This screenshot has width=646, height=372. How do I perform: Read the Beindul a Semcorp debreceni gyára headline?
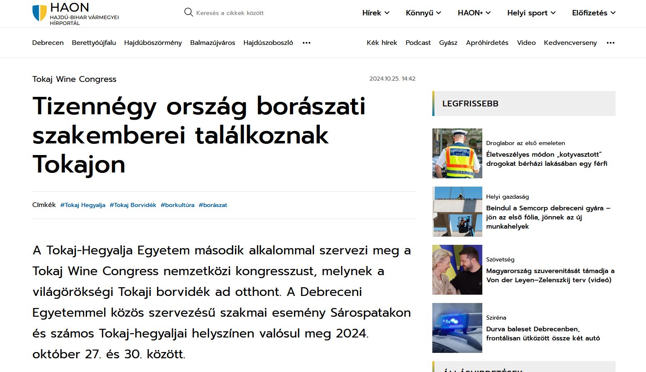click(549, 217)
